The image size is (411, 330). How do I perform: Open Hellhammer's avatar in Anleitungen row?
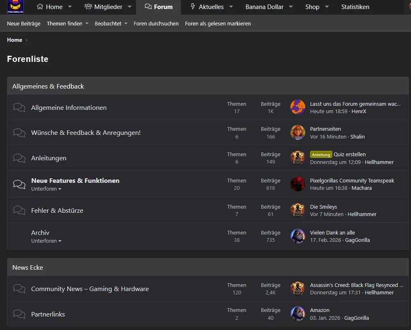pos(298,158)
